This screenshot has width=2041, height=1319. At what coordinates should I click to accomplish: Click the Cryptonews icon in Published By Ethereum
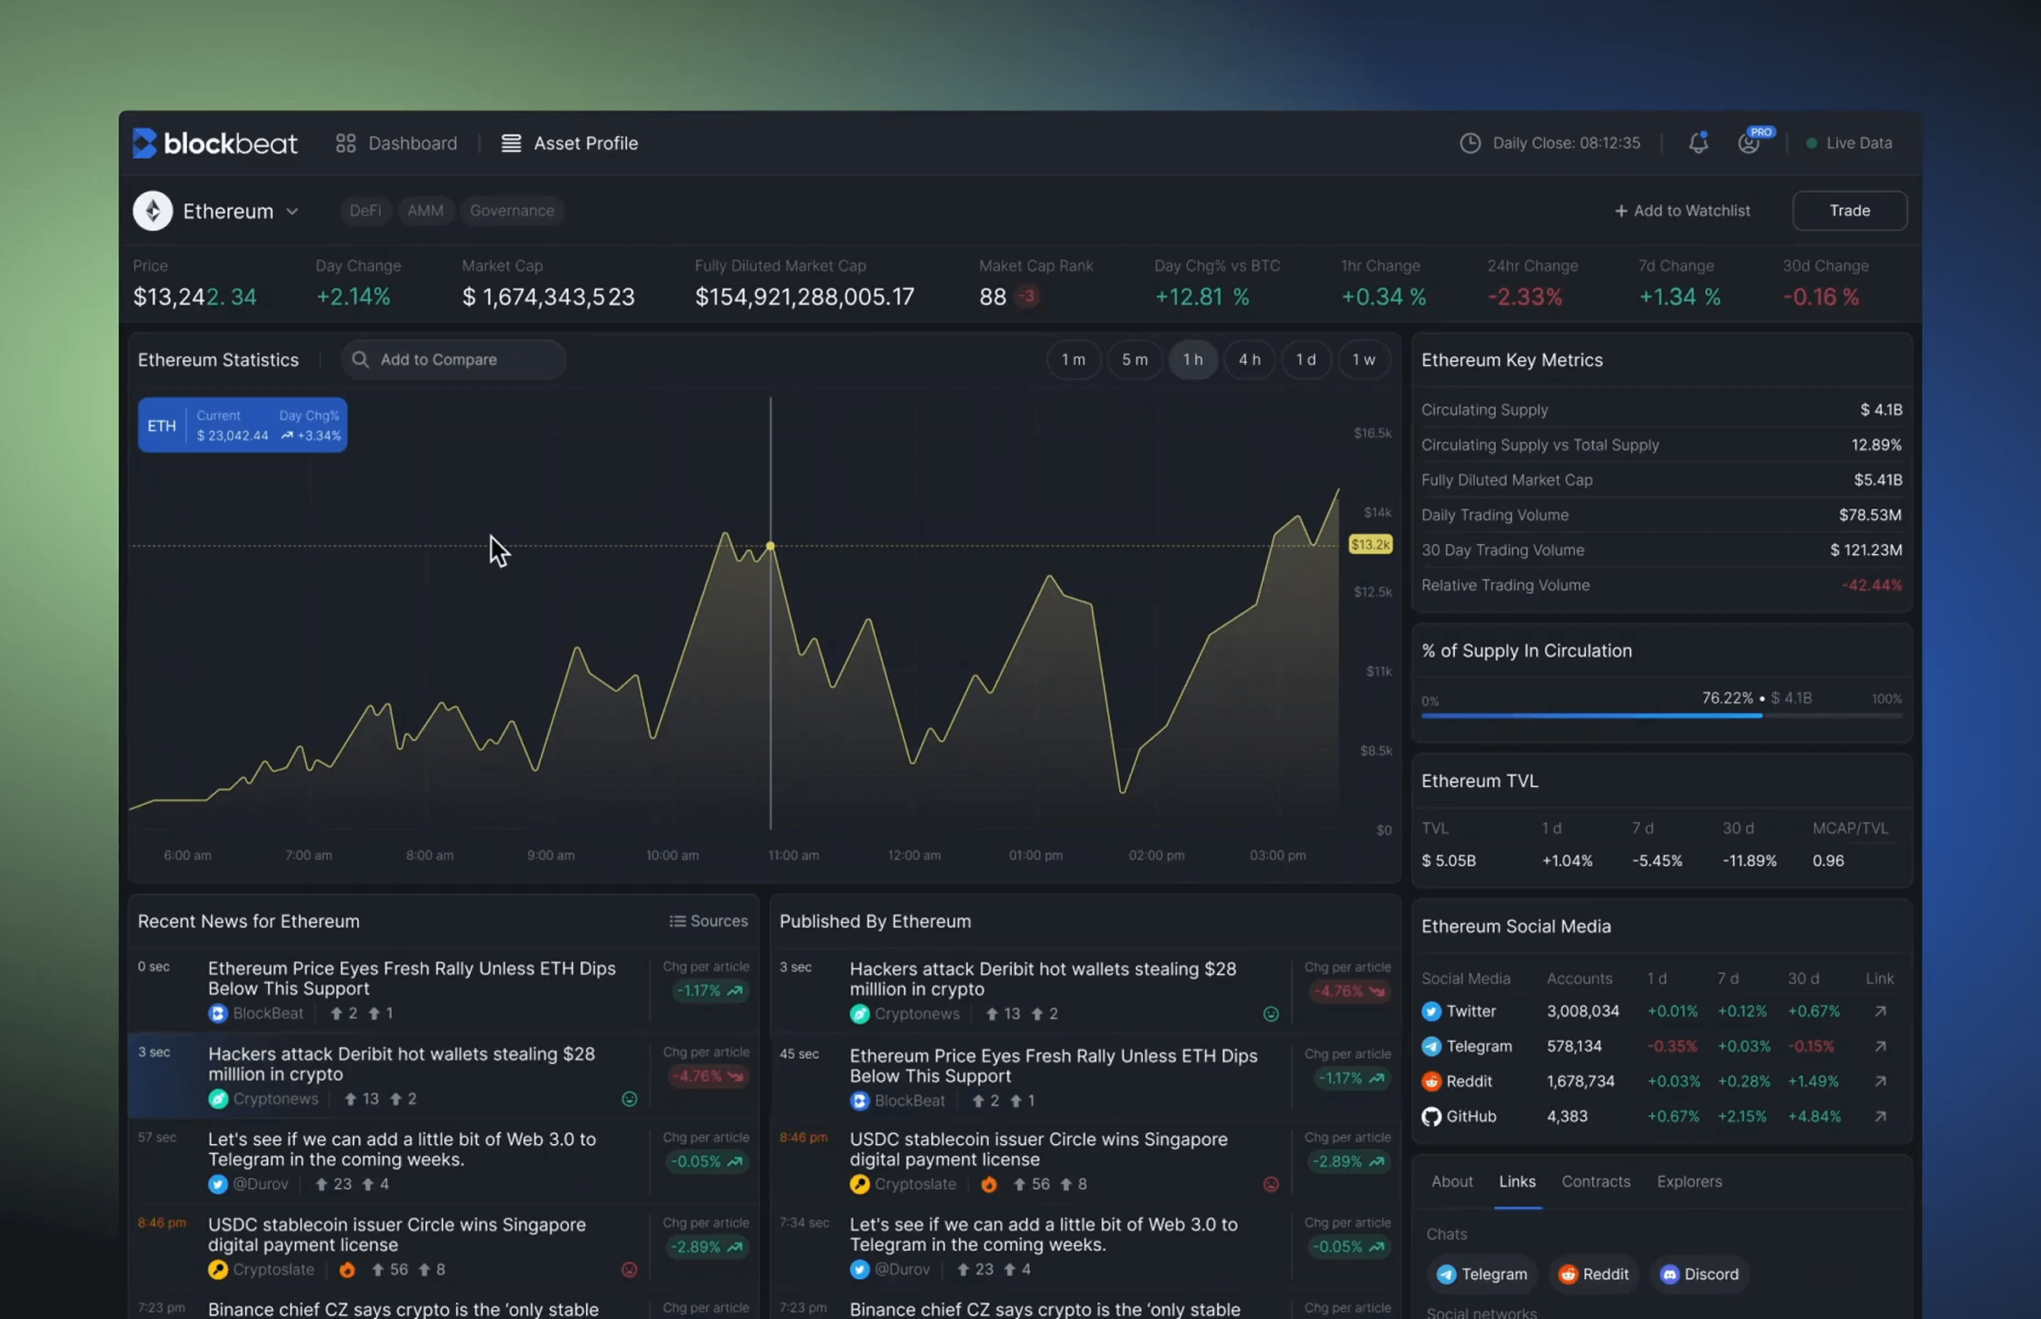click(860, 1014)
